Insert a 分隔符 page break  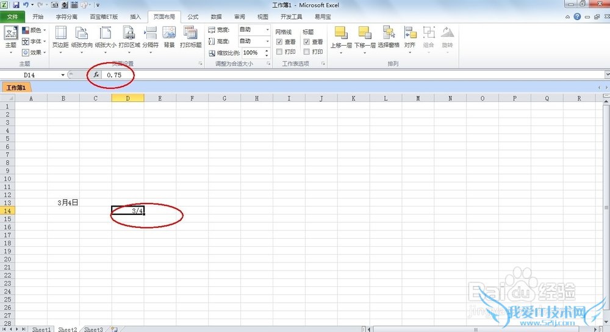(x=150, y=40)
